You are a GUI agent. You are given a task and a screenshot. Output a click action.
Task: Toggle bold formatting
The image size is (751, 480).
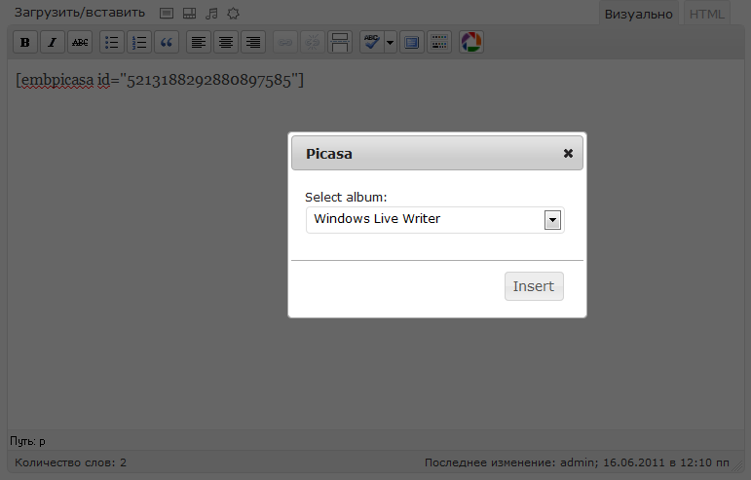pos(25,42)
